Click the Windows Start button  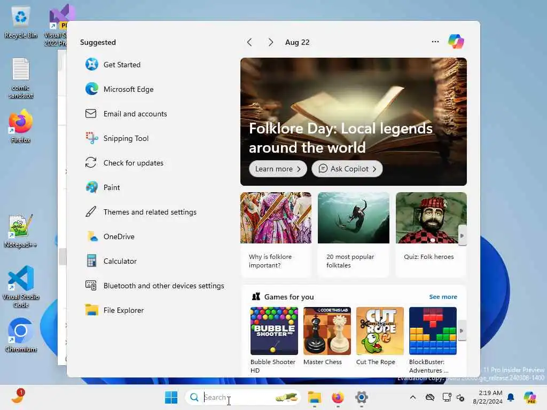[171, 397]
